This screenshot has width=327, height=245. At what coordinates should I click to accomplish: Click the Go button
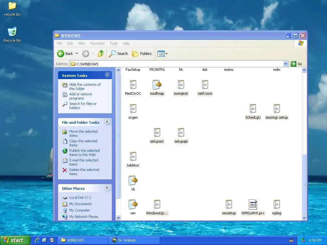coord(296,64)
